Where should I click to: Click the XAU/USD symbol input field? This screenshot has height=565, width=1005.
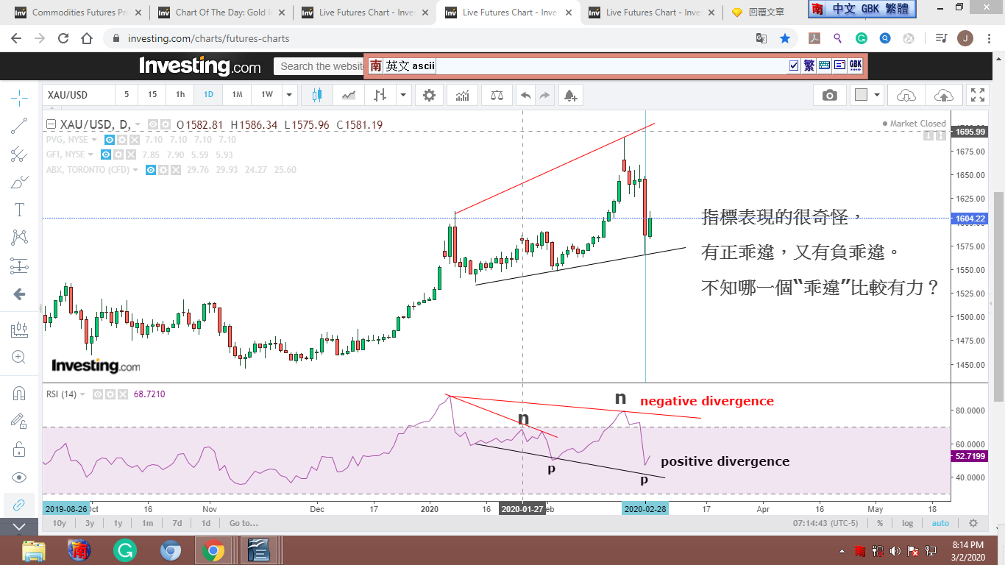(79, 95)
